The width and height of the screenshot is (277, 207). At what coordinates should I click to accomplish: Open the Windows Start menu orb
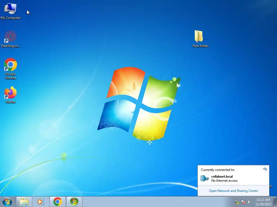[7, 202]
